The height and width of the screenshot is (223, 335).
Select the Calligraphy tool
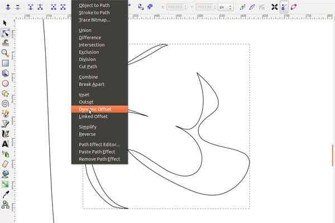pyautogui.click(x=6, y=134)
